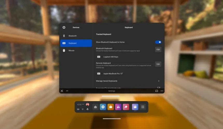Click the battery status icon in dock
The width and height of the screenshot is (223, 129).
point(78,109)
